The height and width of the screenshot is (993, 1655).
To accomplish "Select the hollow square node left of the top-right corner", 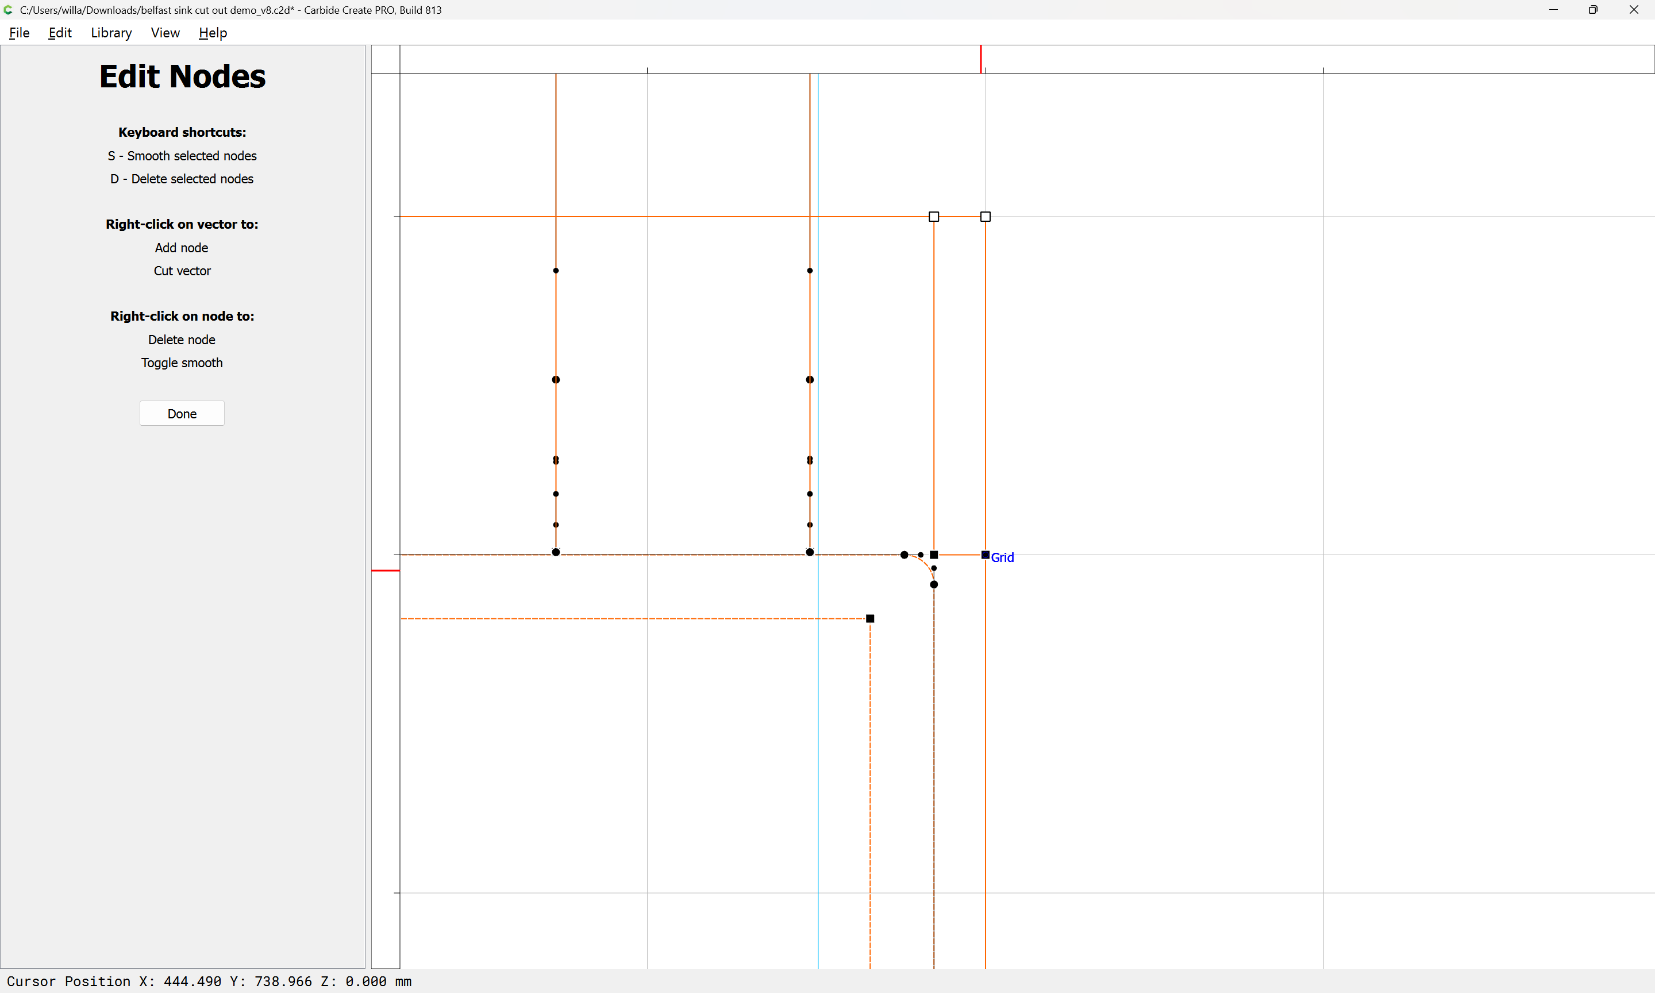I will (934, 217).
